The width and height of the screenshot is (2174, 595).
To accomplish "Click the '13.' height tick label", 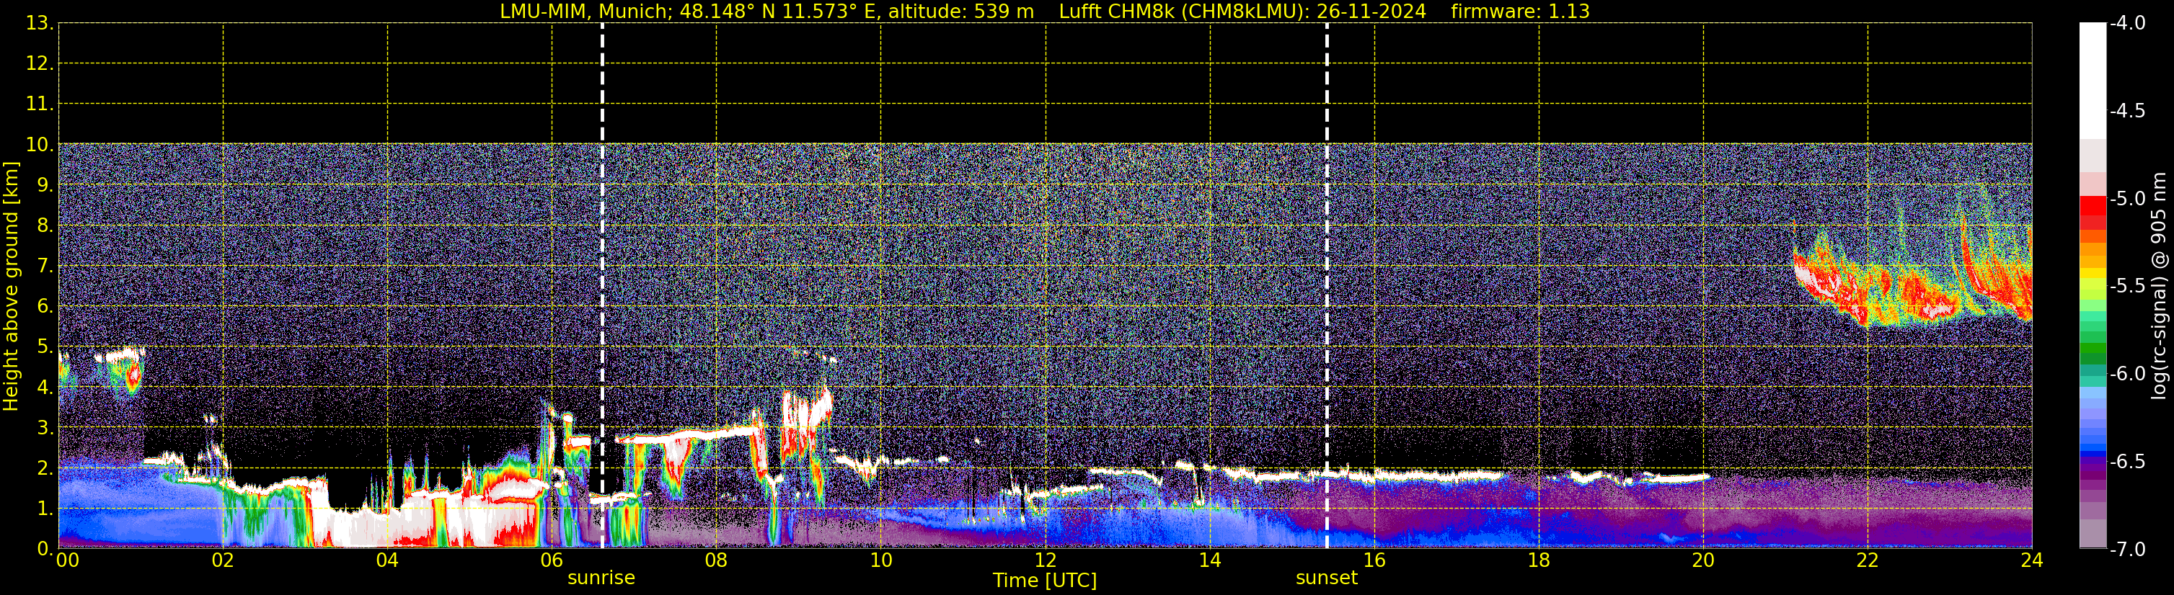I will click(40, 23).
